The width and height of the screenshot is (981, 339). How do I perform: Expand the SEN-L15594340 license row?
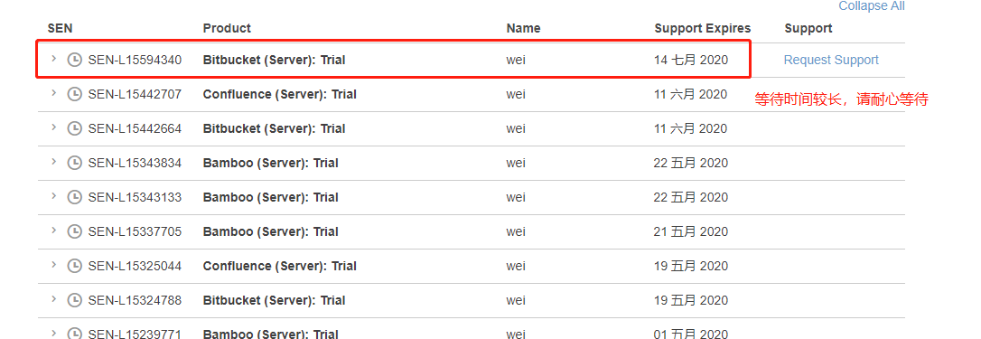point(54,58)
